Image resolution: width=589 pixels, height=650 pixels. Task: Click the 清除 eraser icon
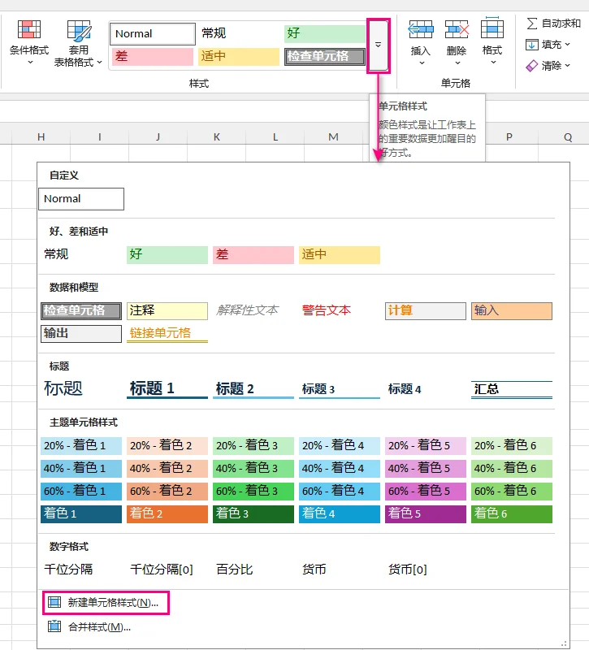[x=532, y=66]
